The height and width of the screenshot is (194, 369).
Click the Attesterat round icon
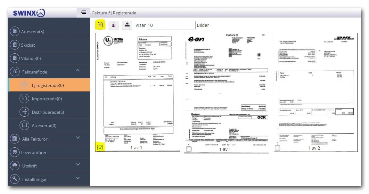tap(24, 125)
